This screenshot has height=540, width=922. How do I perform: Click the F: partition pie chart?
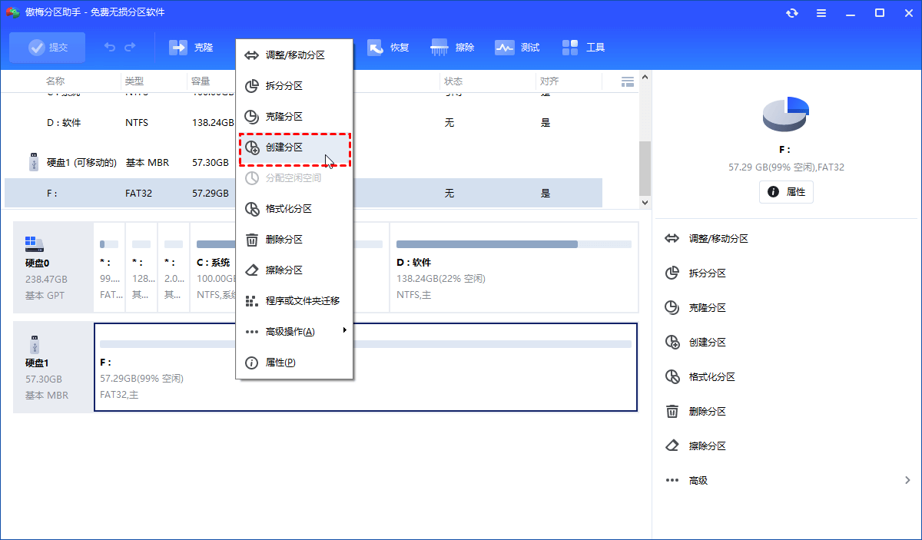tap(785, 114)
